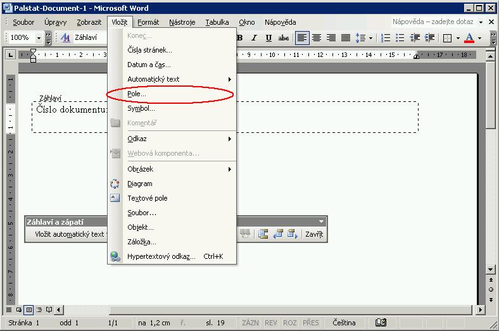Increase paragraph indent

tap(429, 38)
